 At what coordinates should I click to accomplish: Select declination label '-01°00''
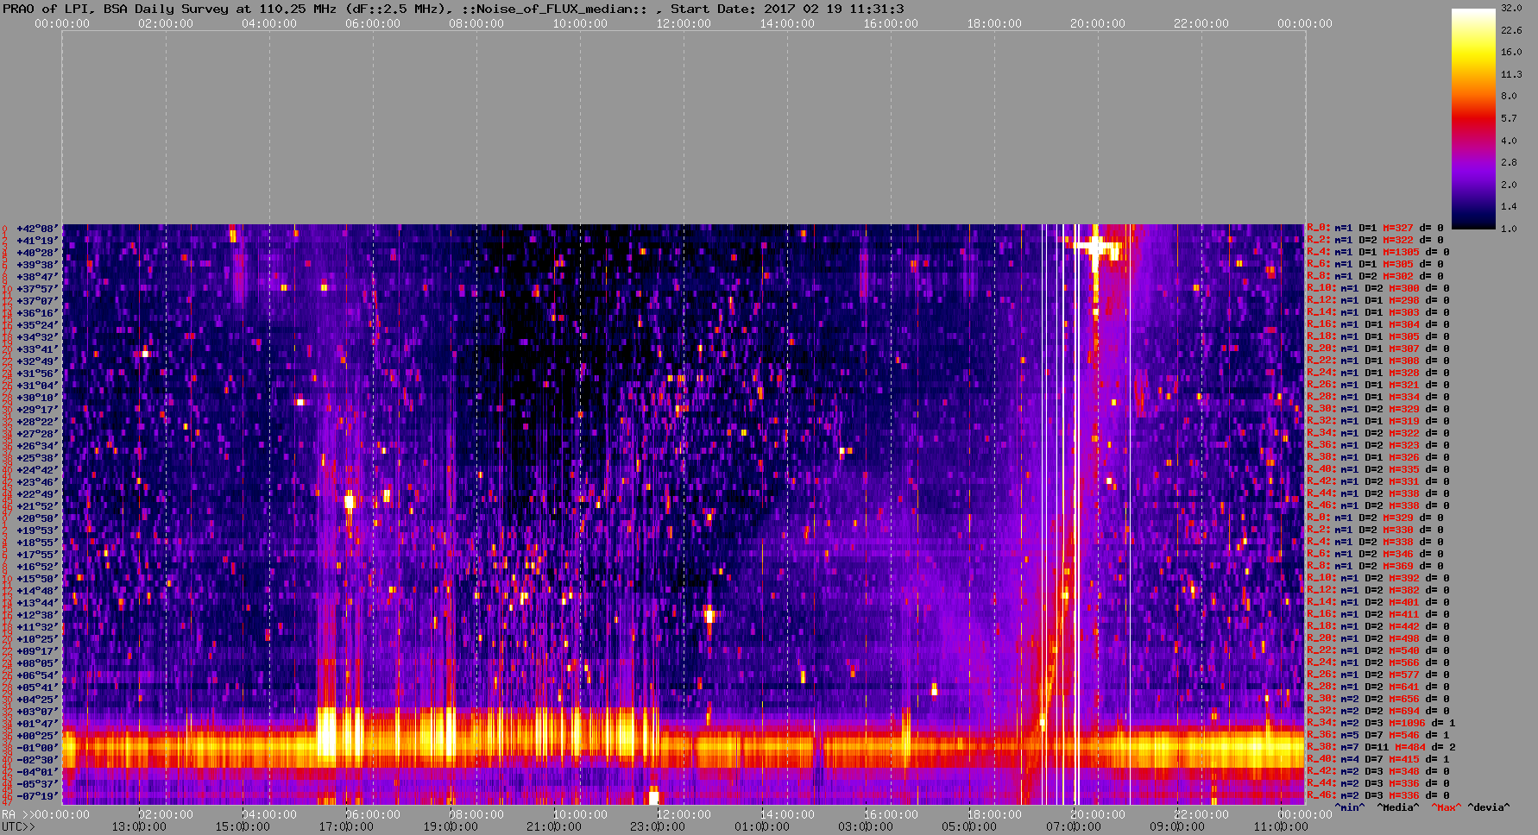pos(37,748)
